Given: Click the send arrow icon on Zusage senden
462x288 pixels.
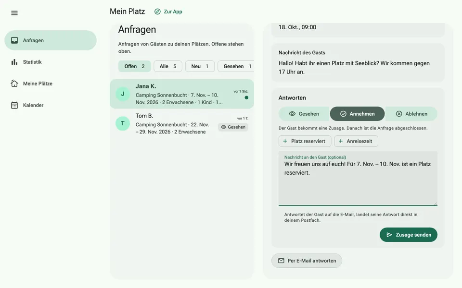Looking at the screenshot, I should coord(389,235).
